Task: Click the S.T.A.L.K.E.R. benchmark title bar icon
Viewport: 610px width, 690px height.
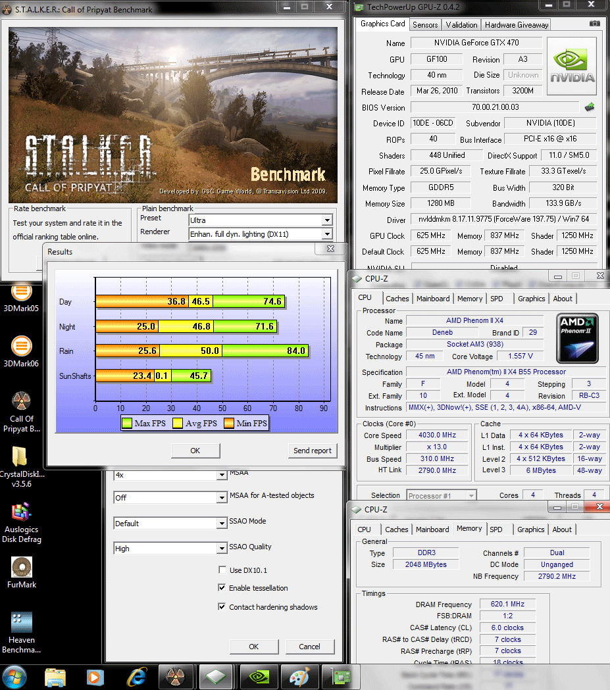Action: click(7, 9)
